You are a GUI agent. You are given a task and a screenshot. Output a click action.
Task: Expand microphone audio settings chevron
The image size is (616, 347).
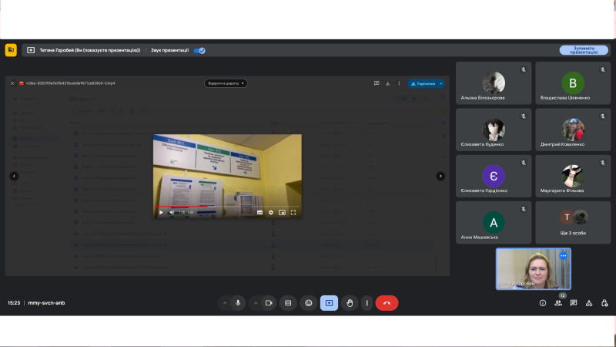tap(225, 303)
